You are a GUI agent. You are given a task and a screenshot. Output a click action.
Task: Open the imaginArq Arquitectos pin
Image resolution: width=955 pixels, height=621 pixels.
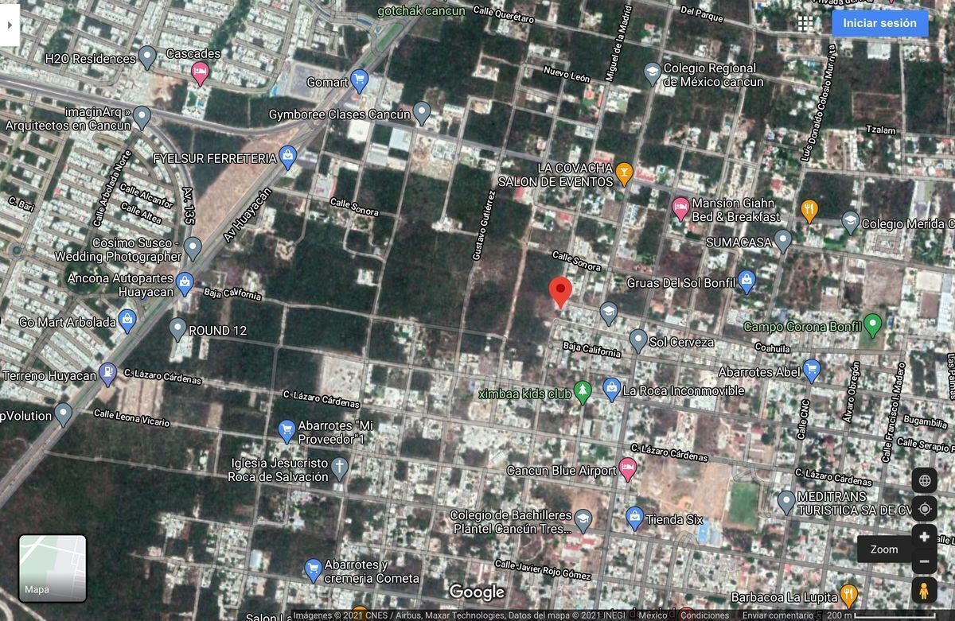(x=142, y=117)
